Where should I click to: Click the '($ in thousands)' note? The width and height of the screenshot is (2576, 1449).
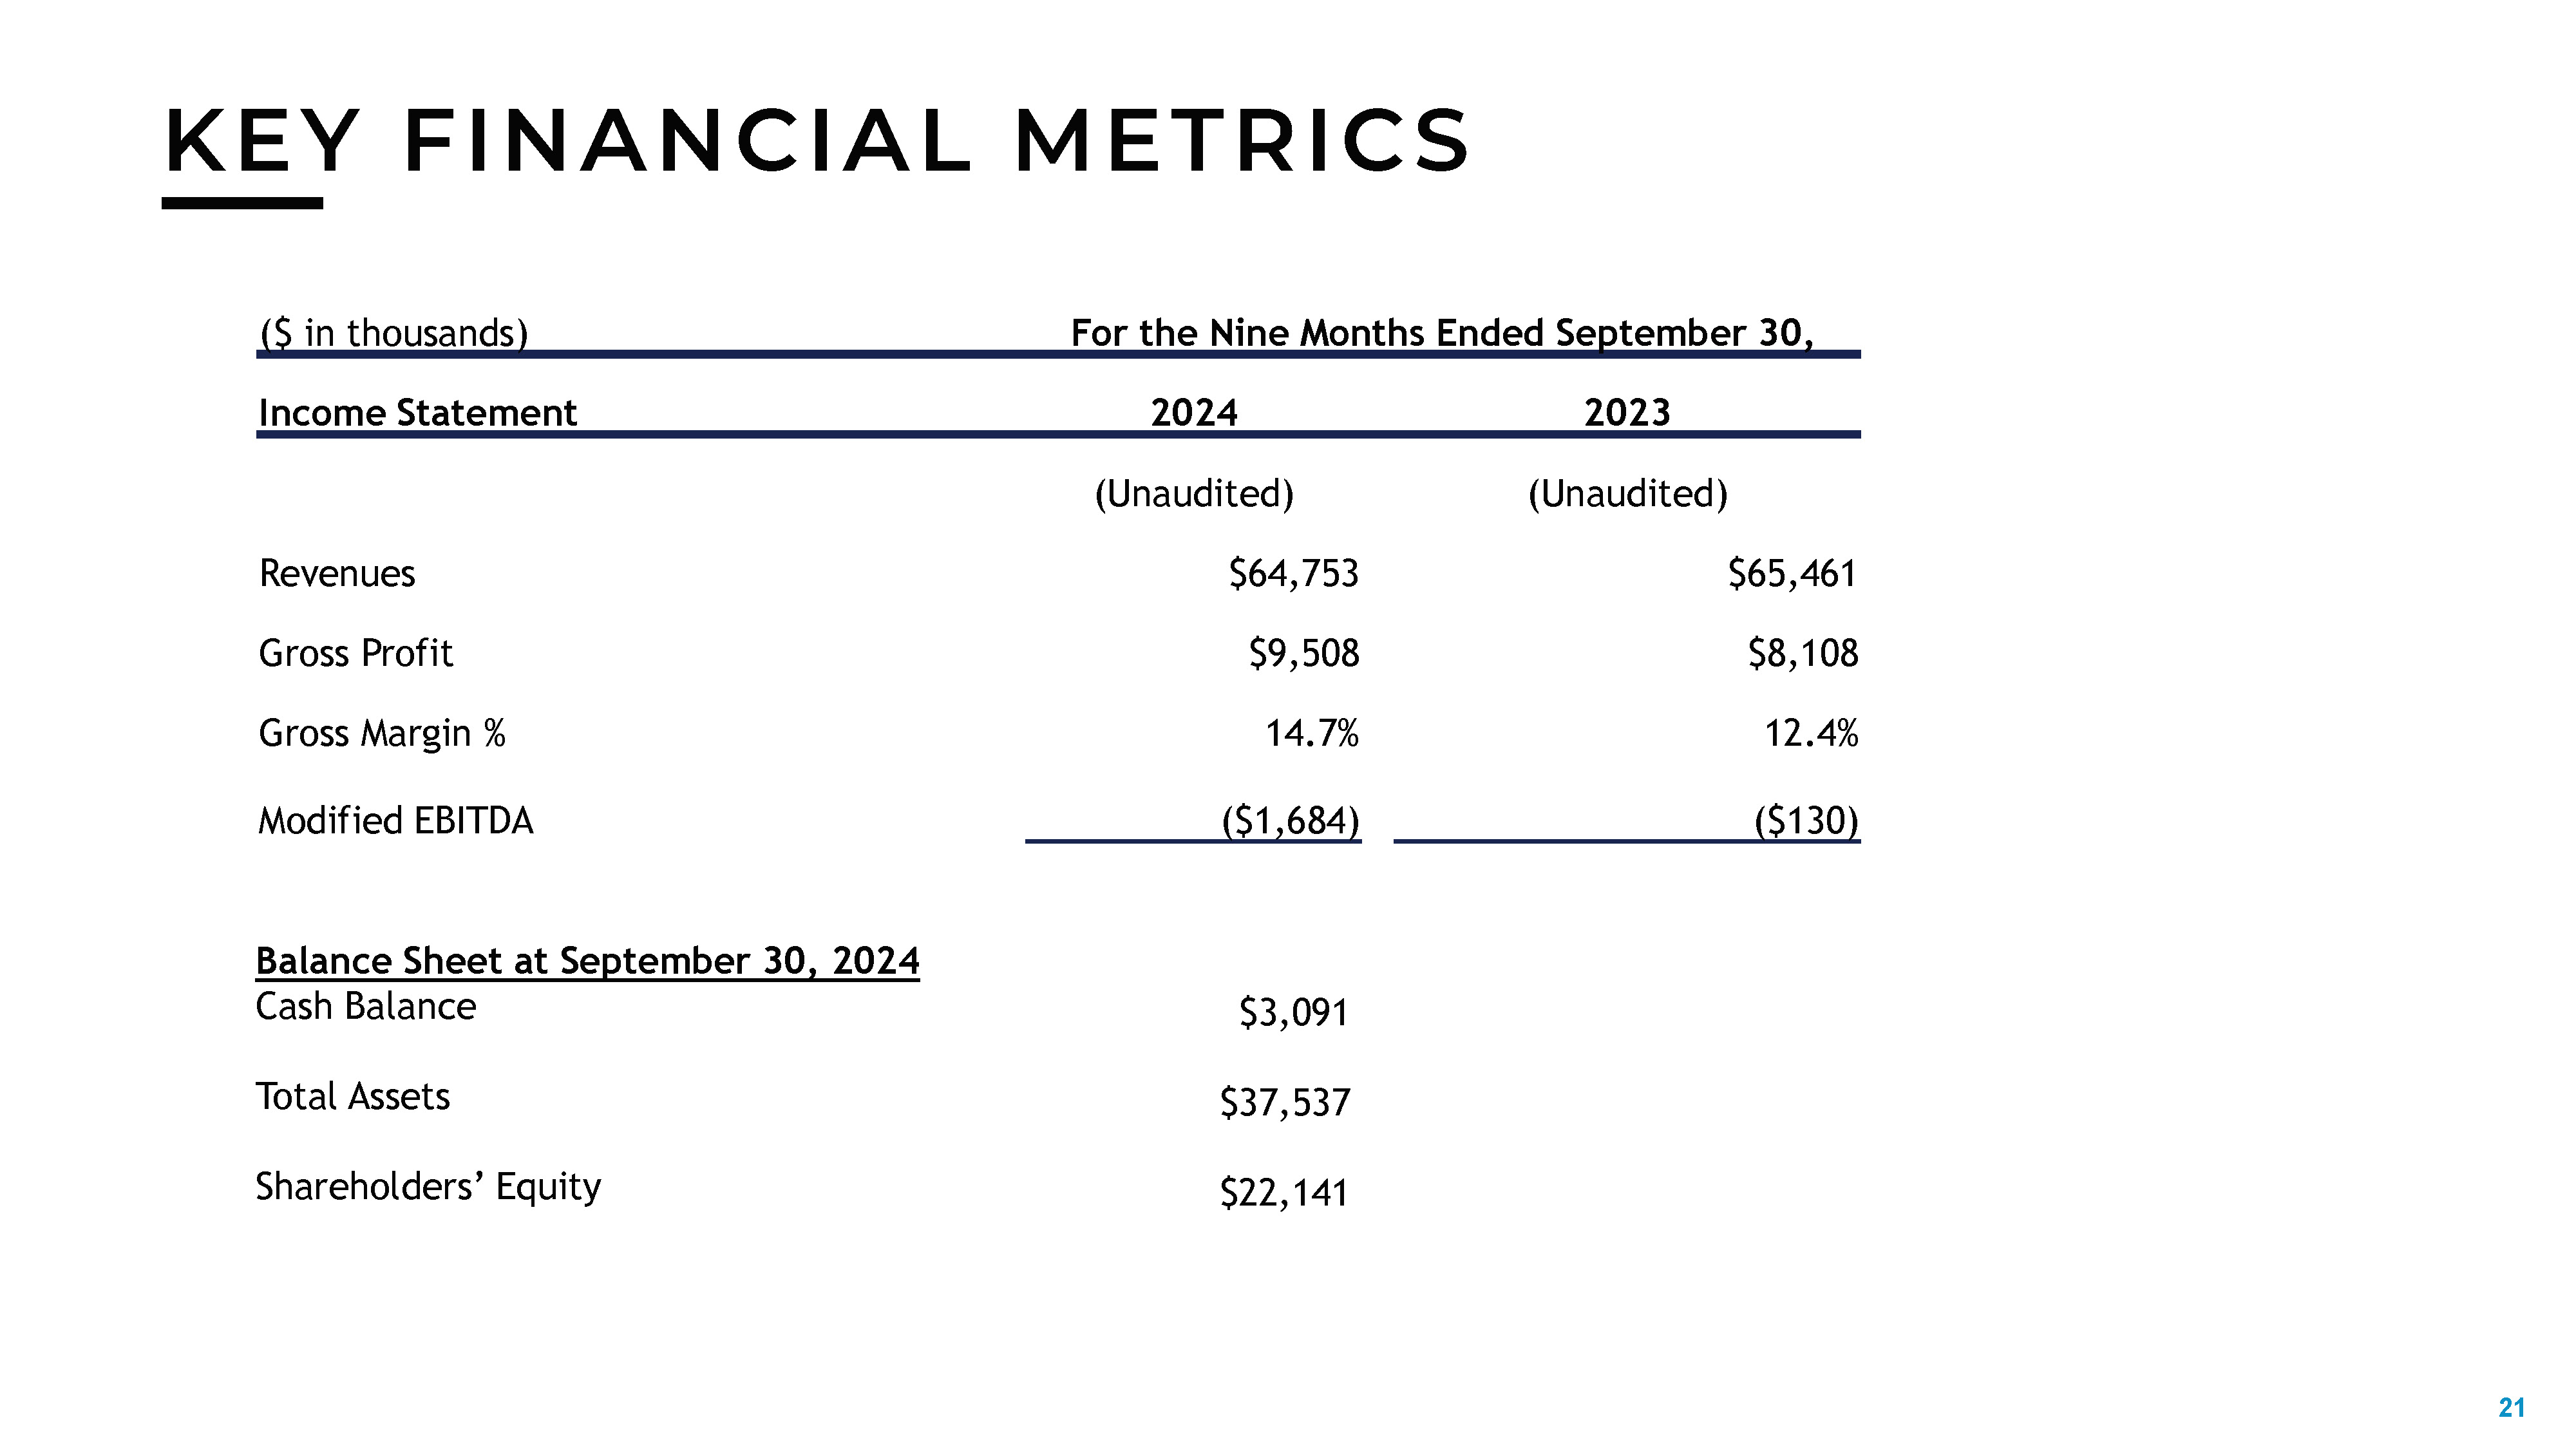click(393, 333)
